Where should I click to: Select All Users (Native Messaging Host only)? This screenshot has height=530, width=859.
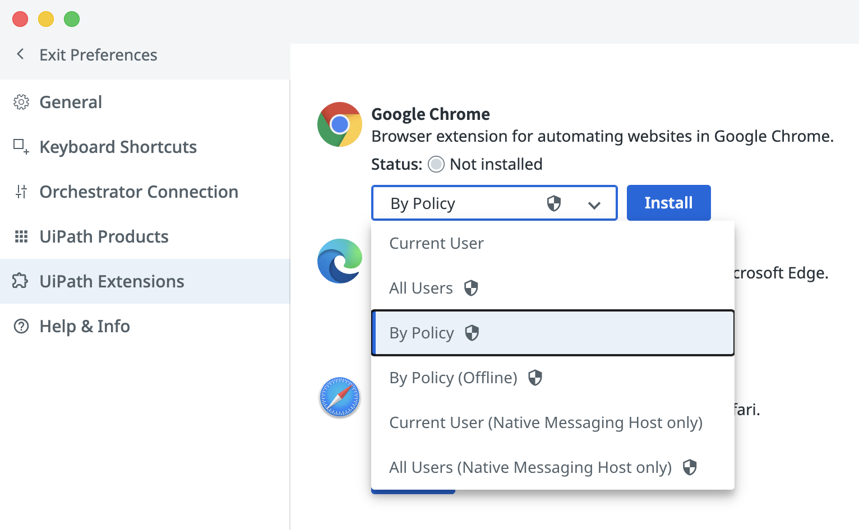click(553, 467)
